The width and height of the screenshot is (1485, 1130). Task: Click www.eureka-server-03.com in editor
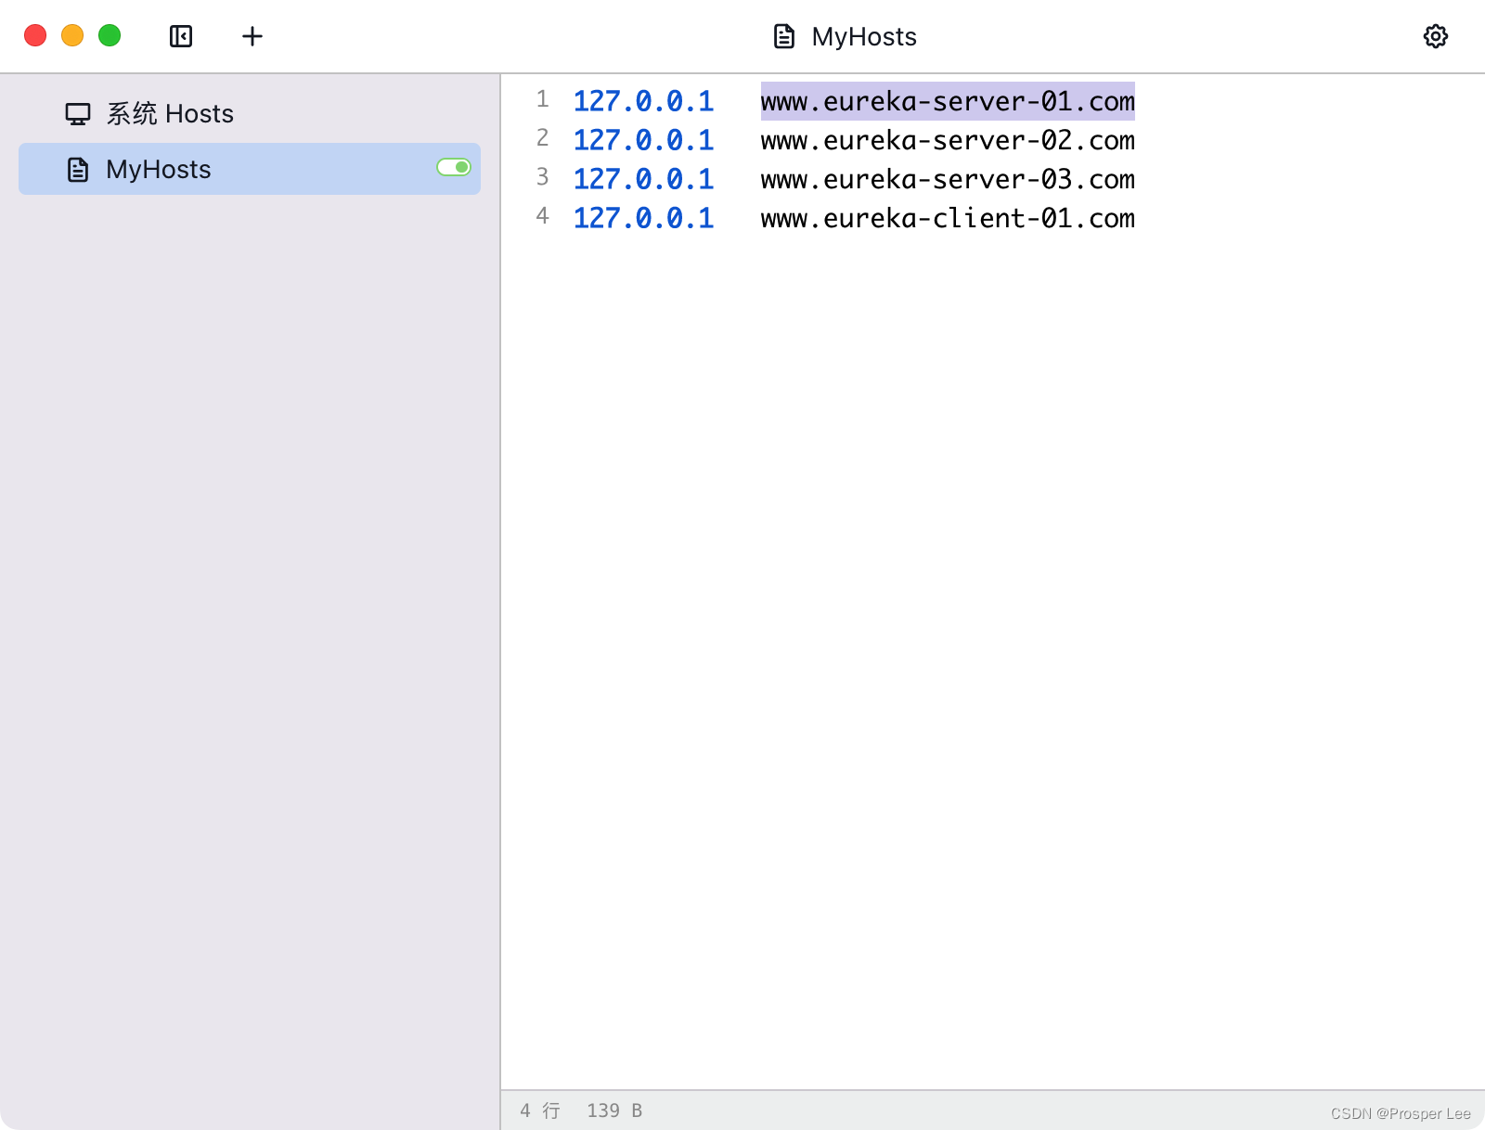948,179
